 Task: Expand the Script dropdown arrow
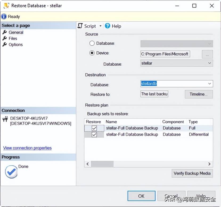coord(100,26)
